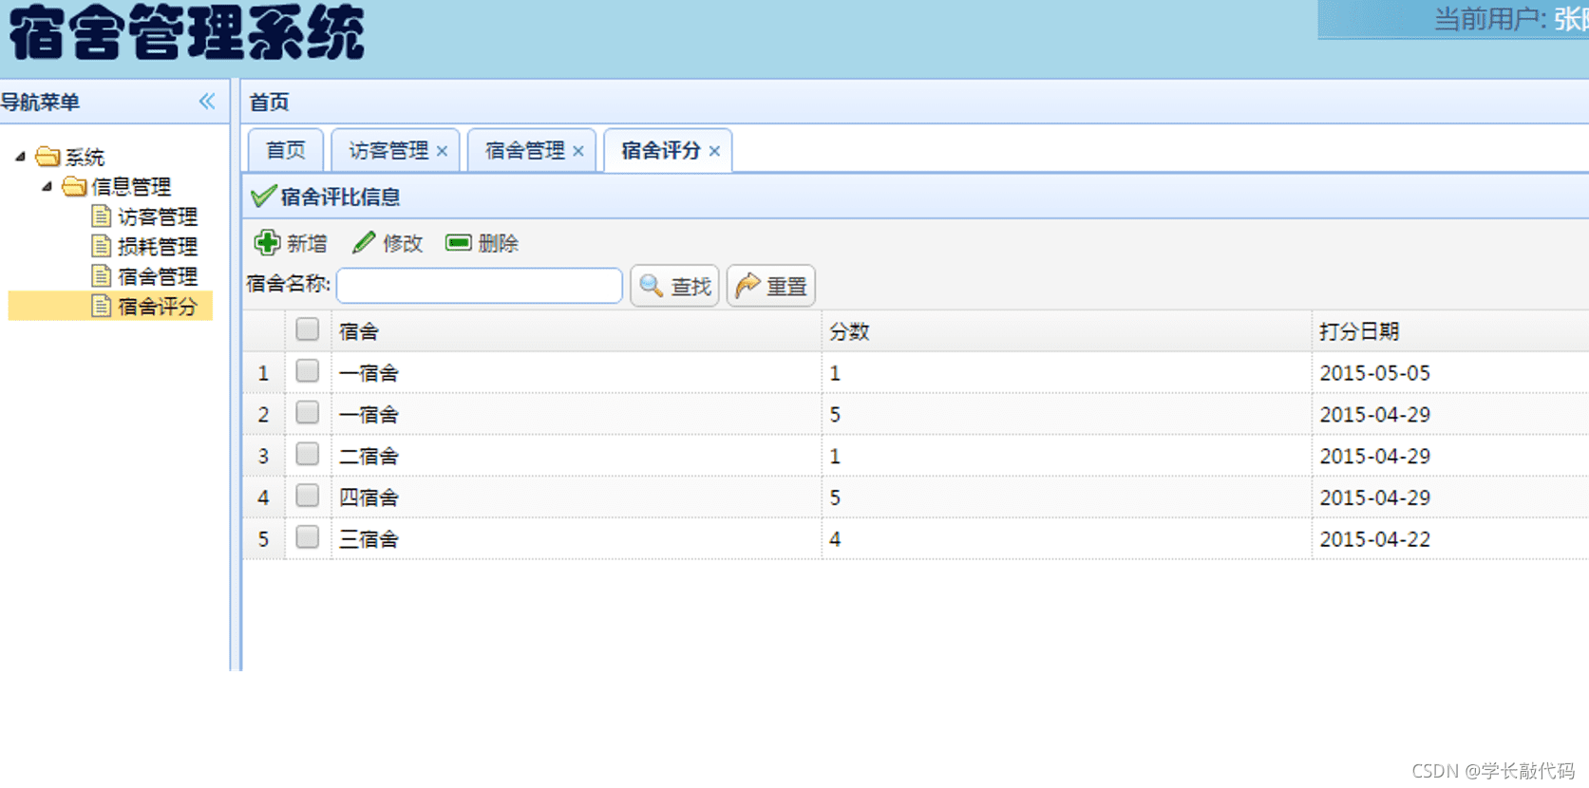Close the 宿舍管理 tab
The width and height of the screenshot is (1589, 788).
pos(577,151)
